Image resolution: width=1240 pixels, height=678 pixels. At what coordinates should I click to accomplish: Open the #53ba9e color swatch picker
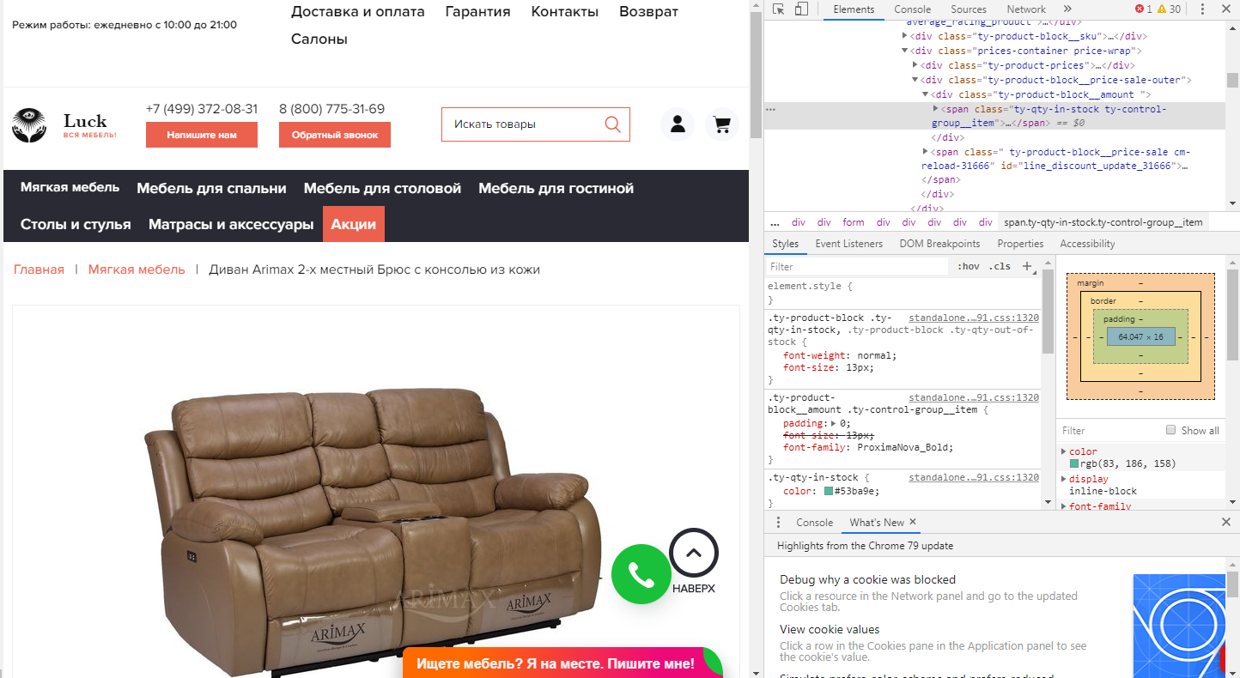click(x=829, y=491)
